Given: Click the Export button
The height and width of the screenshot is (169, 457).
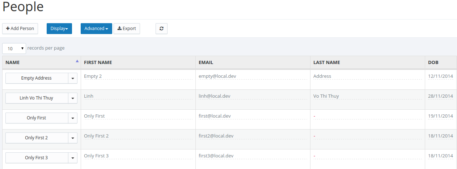Looking at the screenshot, I should 127,29.
